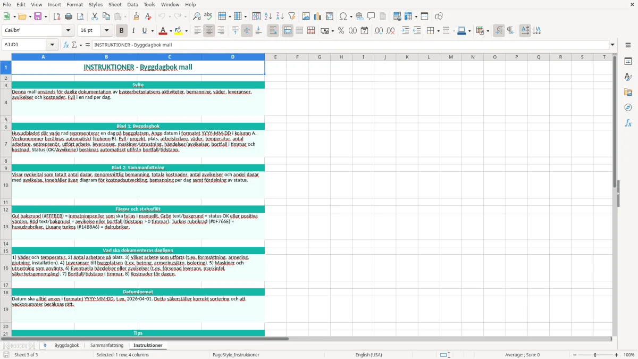The image size is (638, 359).
Task: Click Sort Ascending icon
Action: coord(268,16)
